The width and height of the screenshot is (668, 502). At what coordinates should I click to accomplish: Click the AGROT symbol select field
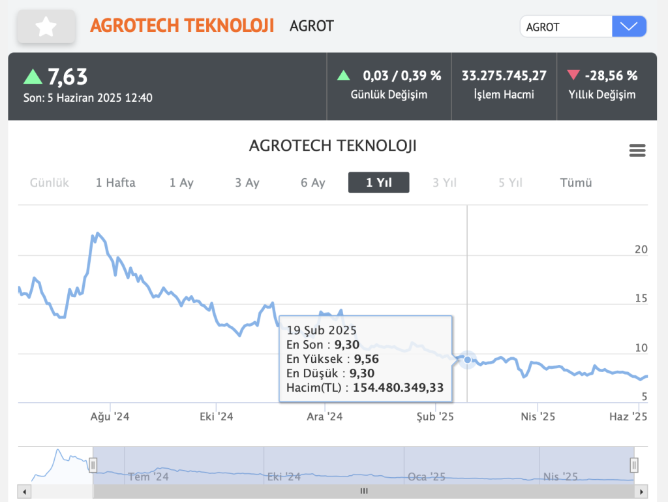566,27
